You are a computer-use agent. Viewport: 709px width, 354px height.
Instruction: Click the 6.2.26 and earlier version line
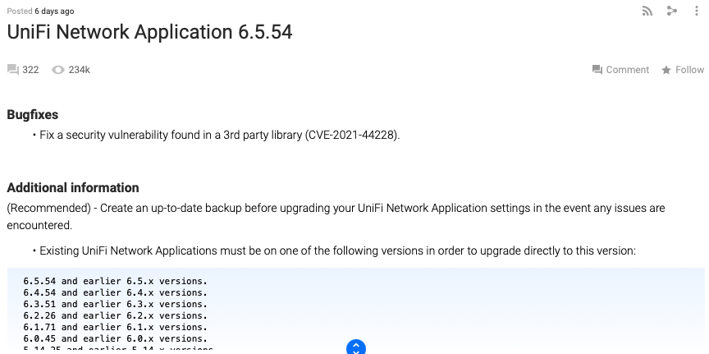[115, 315]
